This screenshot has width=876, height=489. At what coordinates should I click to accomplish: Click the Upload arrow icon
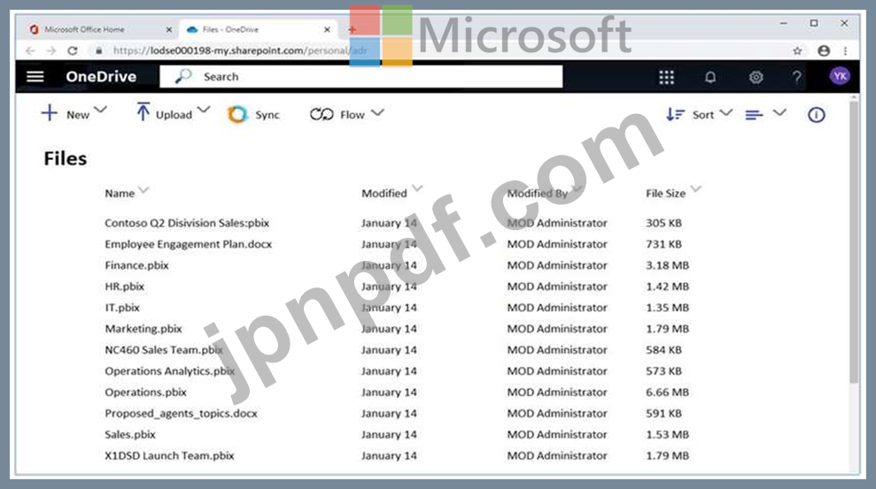click(143, 111)
